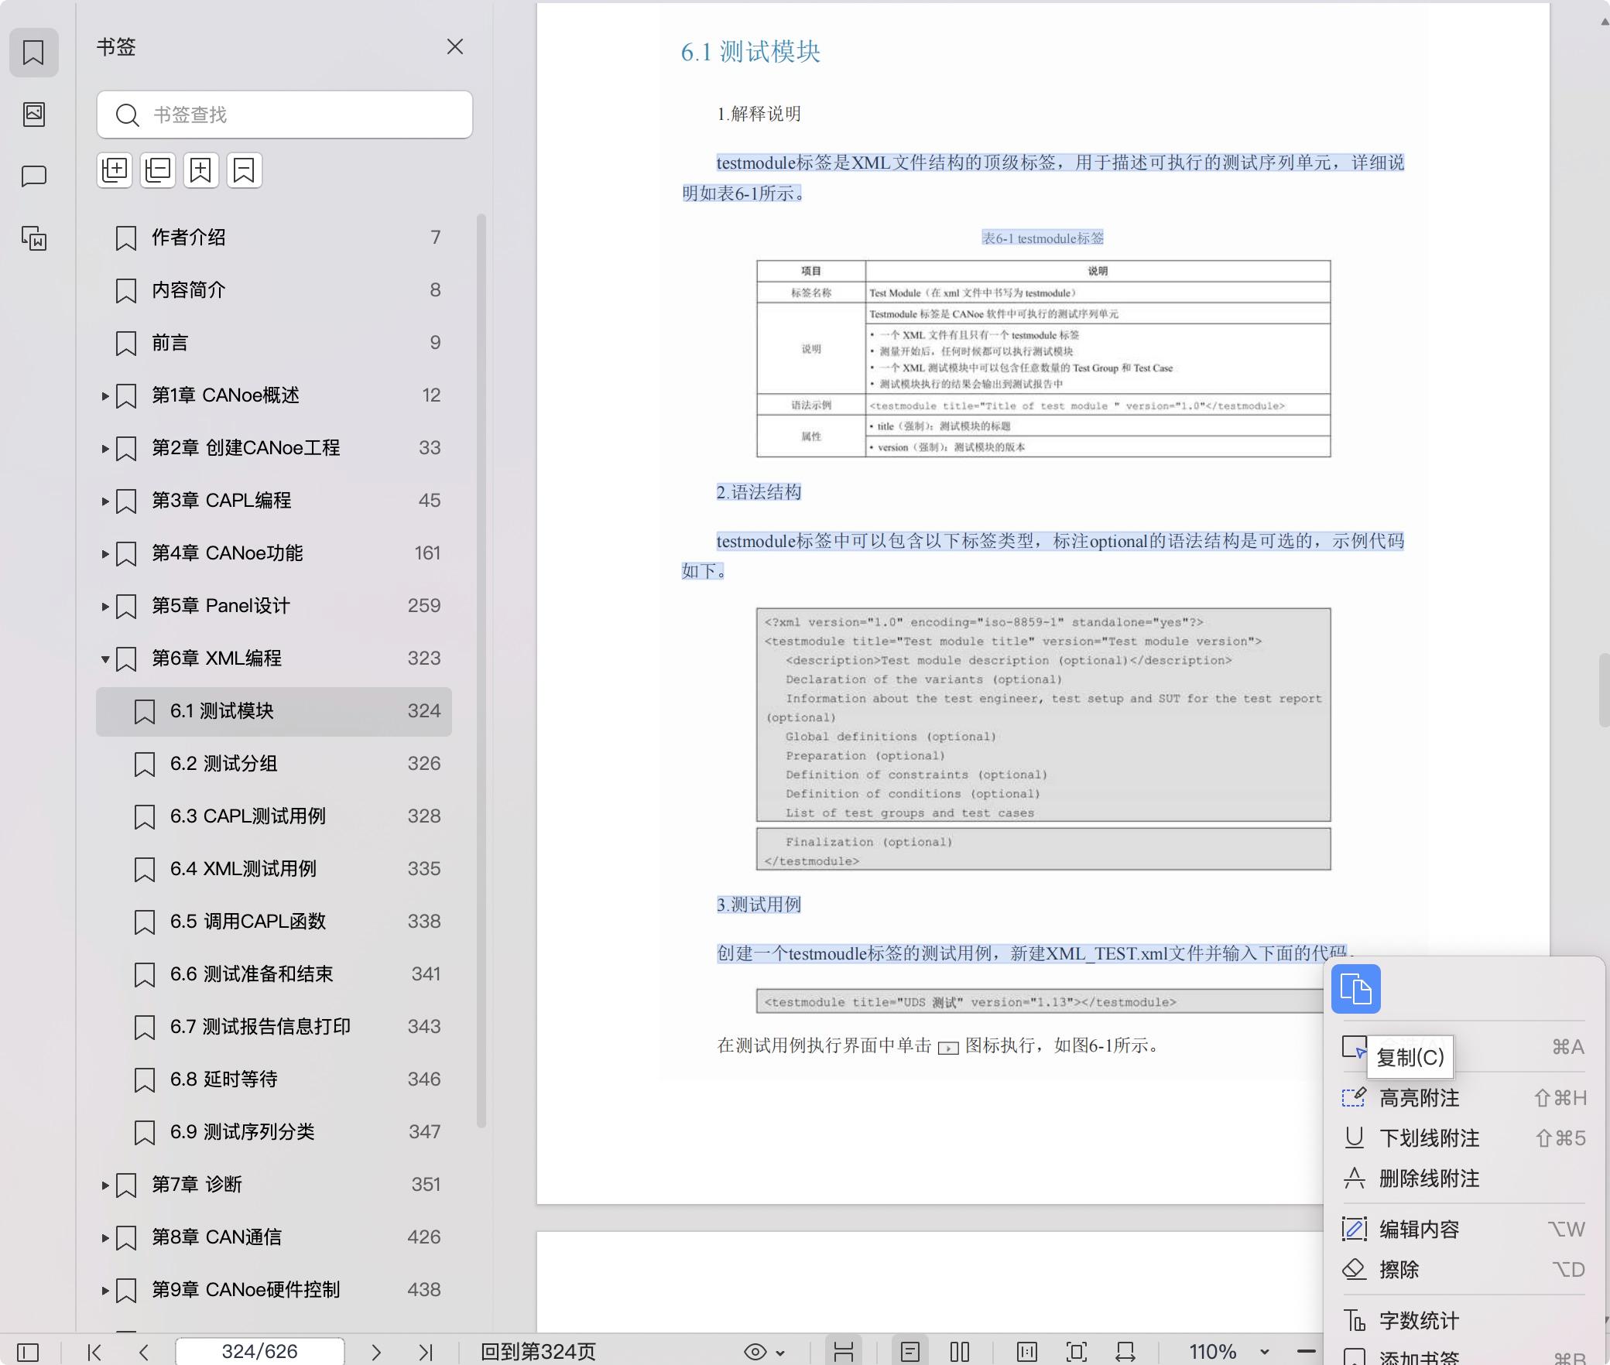Click the 回到第324页 button
1610x1365 pixels.
click(538, 1352)
